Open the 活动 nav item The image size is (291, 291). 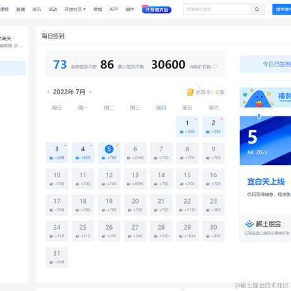click(x=53, y=9)
